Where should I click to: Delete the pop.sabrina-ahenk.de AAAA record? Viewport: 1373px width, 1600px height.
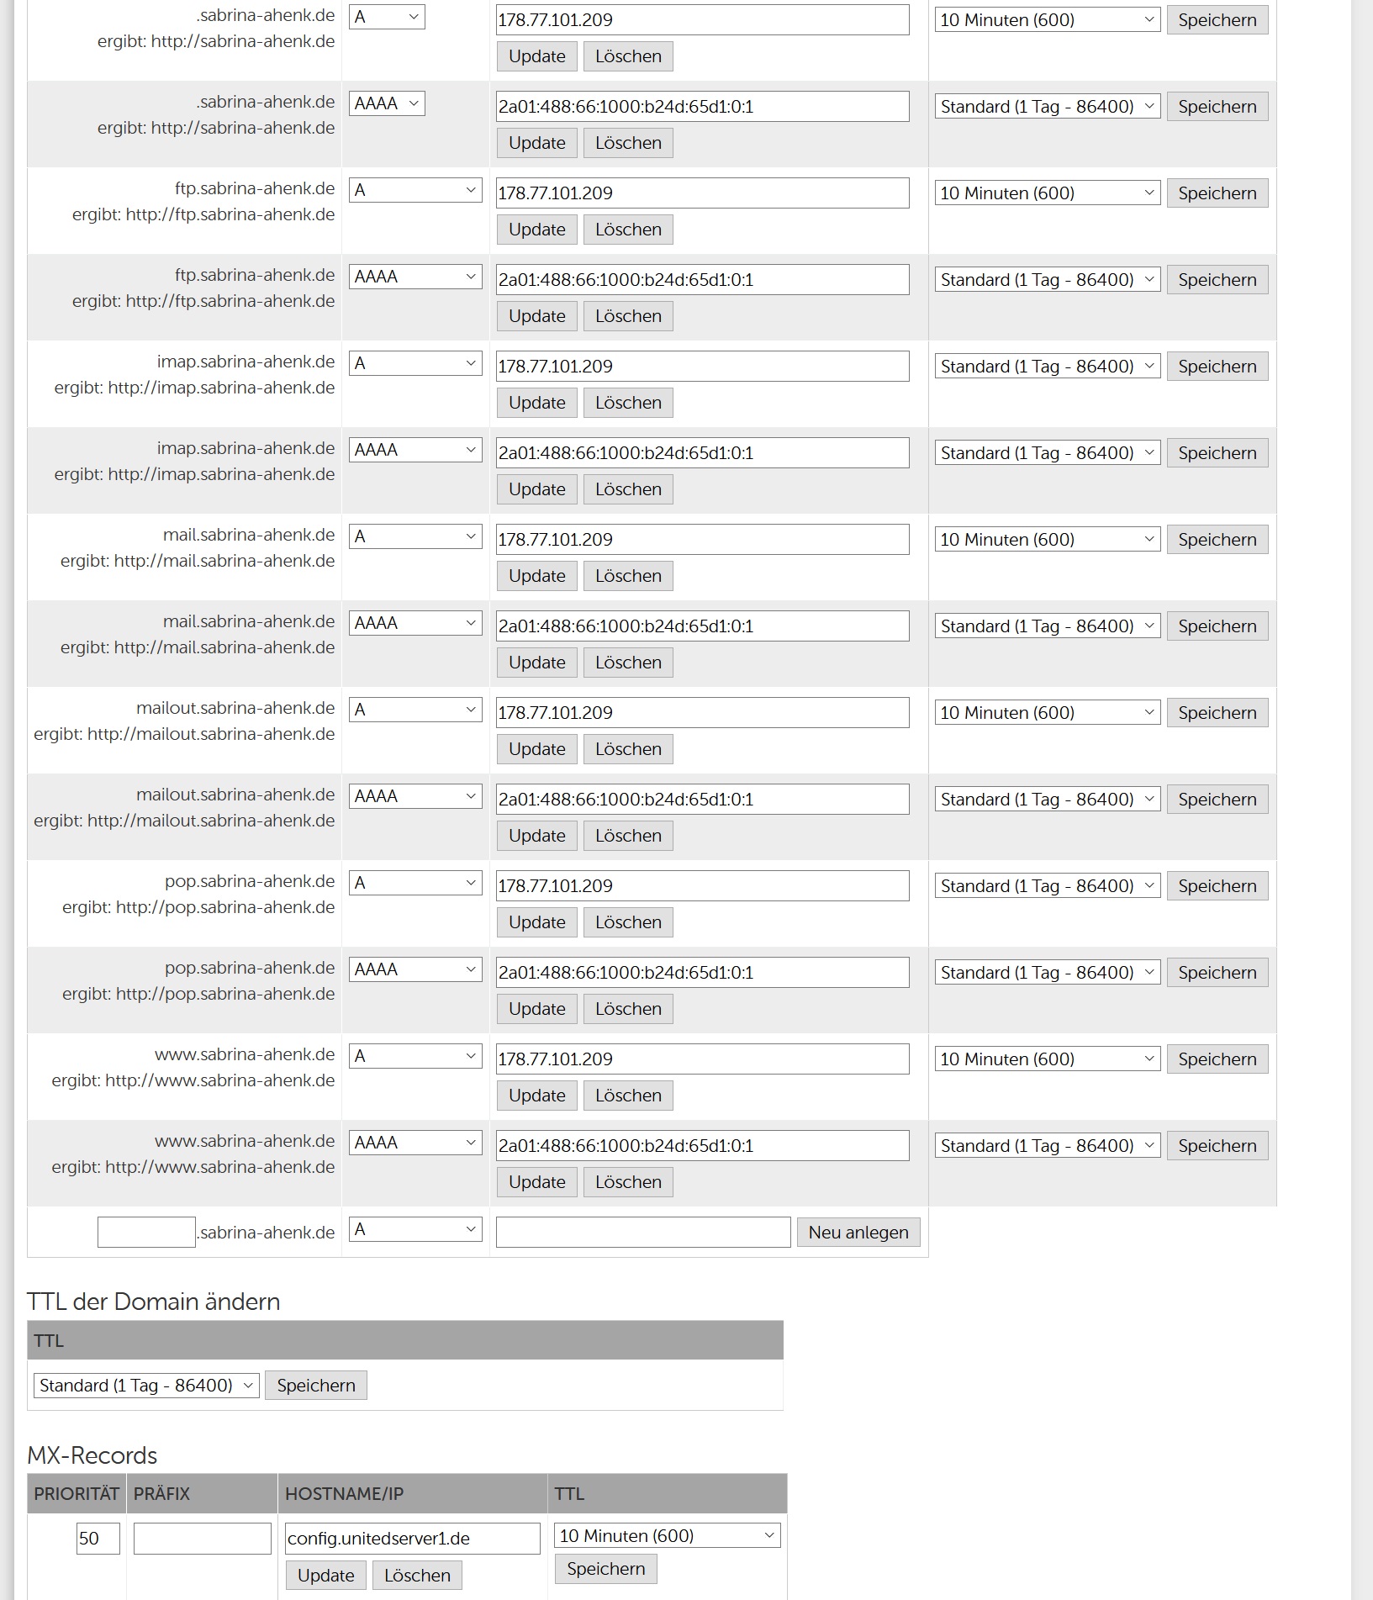628,1009
